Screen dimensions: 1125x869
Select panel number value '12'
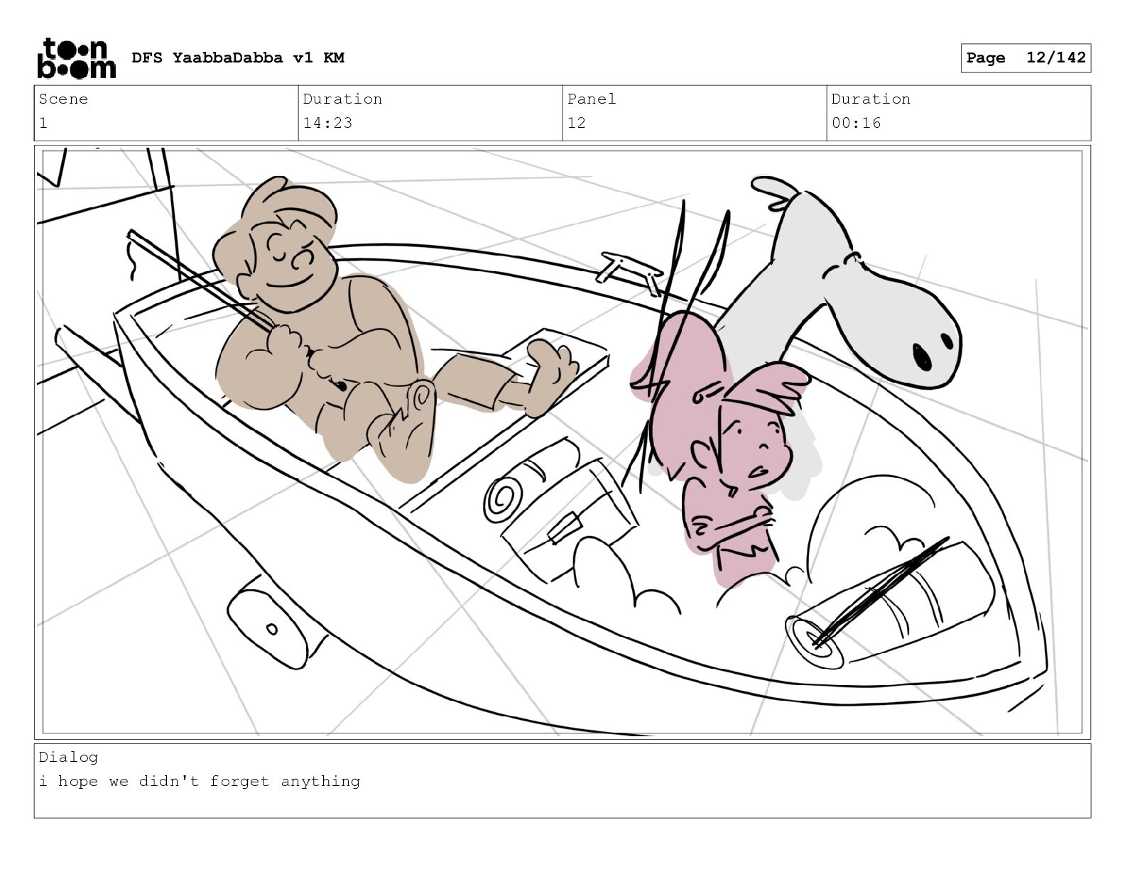tap(577, 123)
